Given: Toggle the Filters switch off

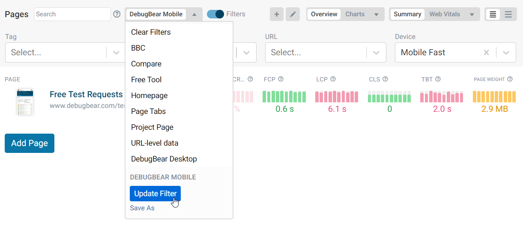Looking at the screenshot, I should (215, 14).
